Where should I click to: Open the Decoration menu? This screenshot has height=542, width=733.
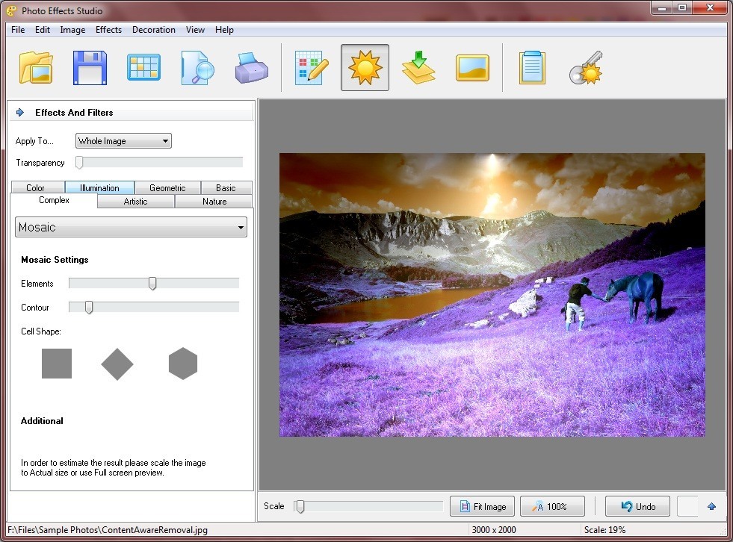click(x=153, y=30)
